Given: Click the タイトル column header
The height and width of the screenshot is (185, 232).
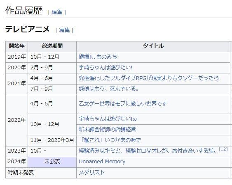Looking at the screenshot, I should click(153, 46).
